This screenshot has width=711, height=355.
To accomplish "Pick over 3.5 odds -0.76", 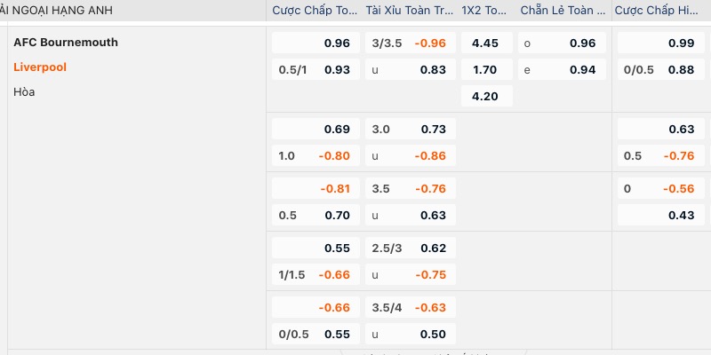I will [x=411, y=188].
